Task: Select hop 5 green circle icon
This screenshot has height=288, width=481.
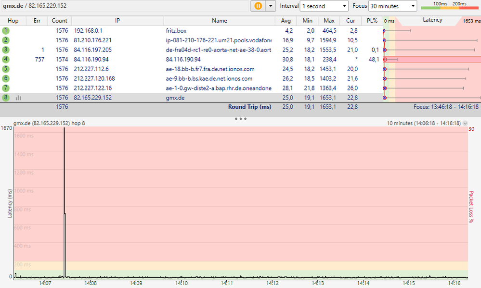Action: click(x=5, y=69)
